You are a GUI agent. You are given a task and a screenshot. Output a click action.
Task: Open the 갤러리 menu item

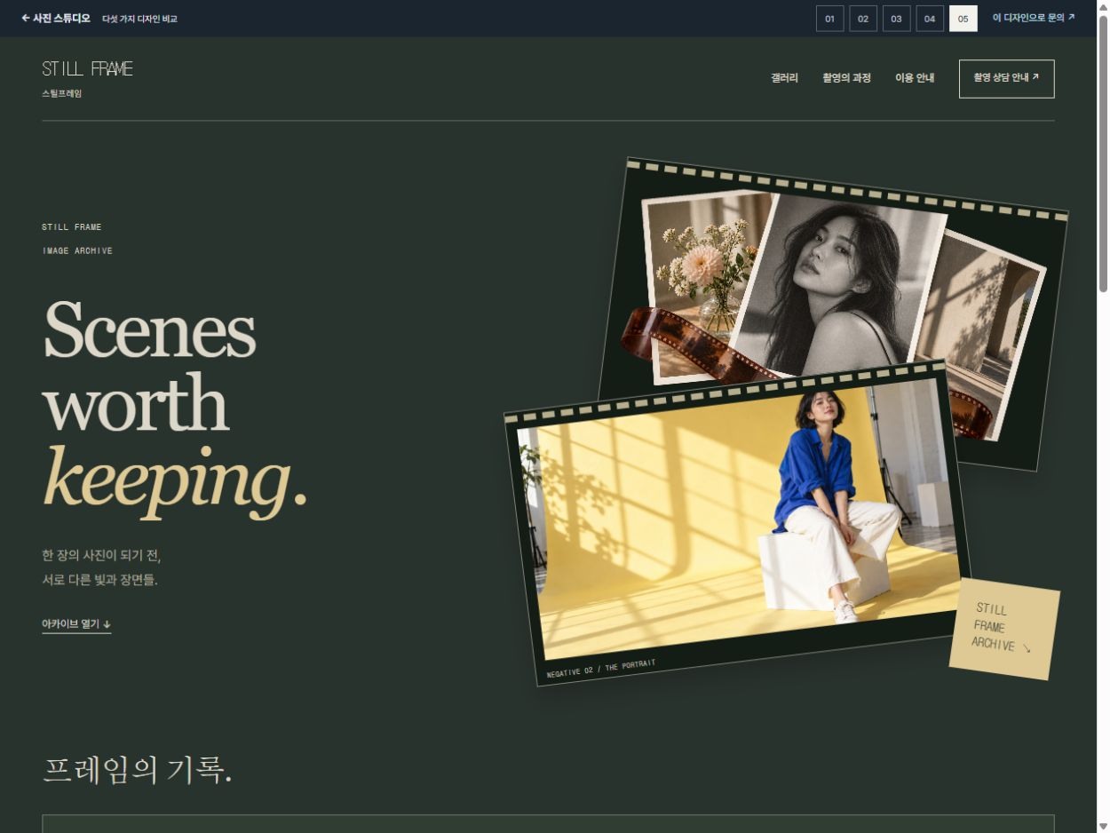(x=784, y=78)
